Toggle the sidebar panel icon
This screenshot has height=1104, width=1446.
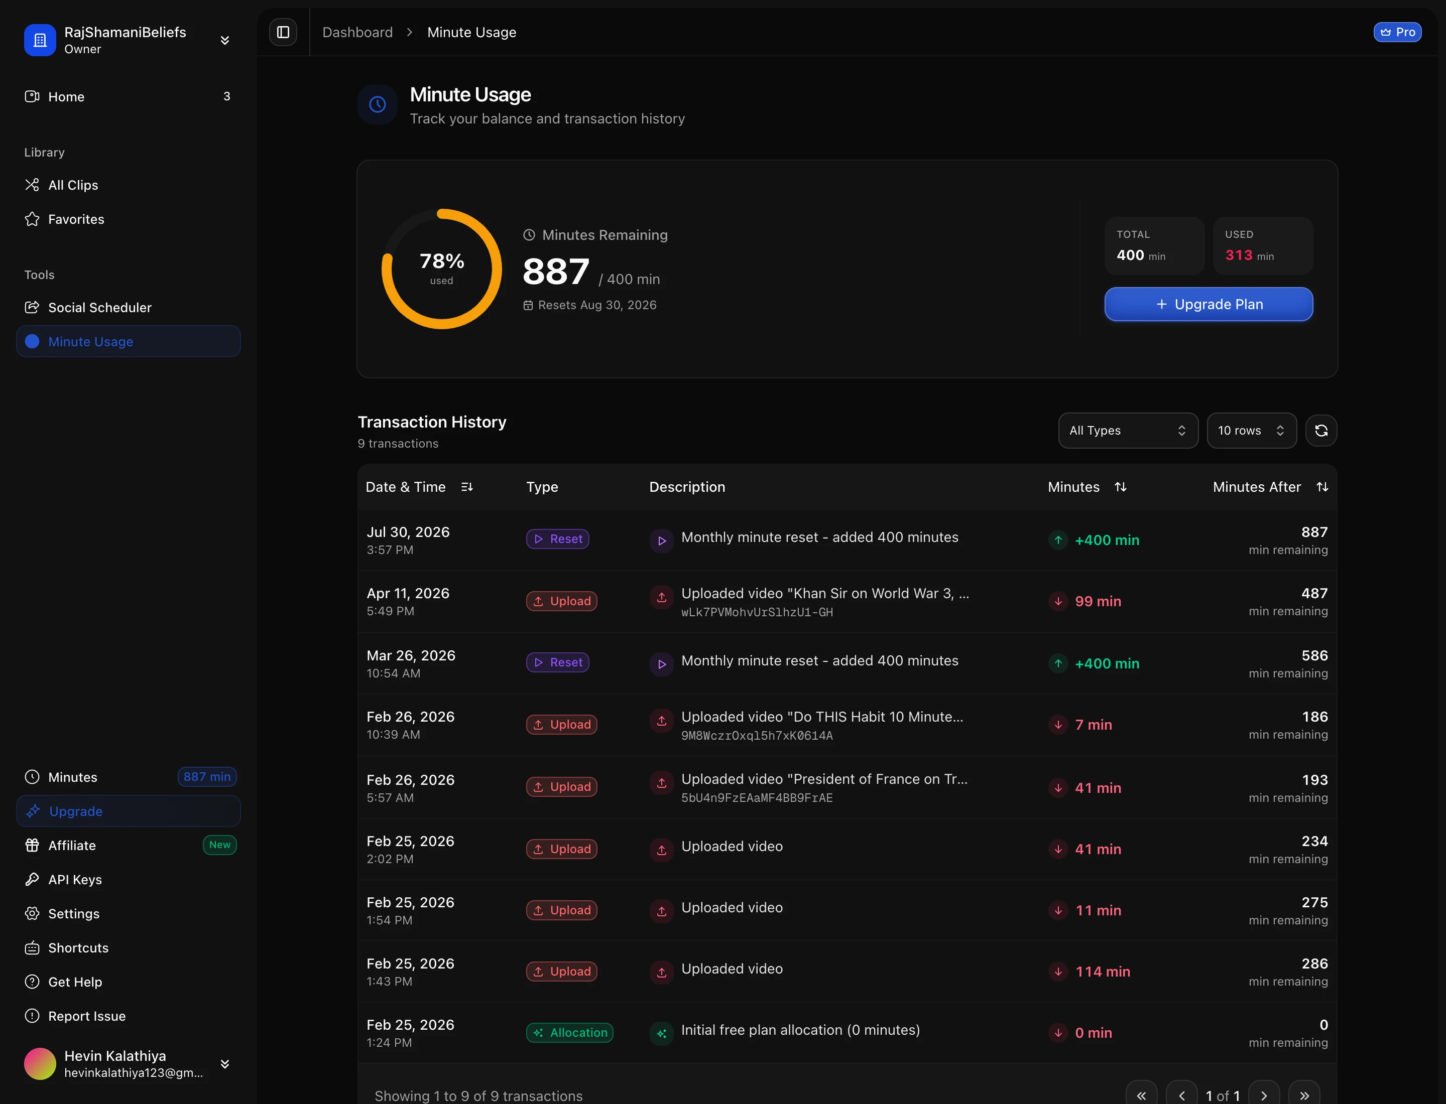(x=283, y=32)
